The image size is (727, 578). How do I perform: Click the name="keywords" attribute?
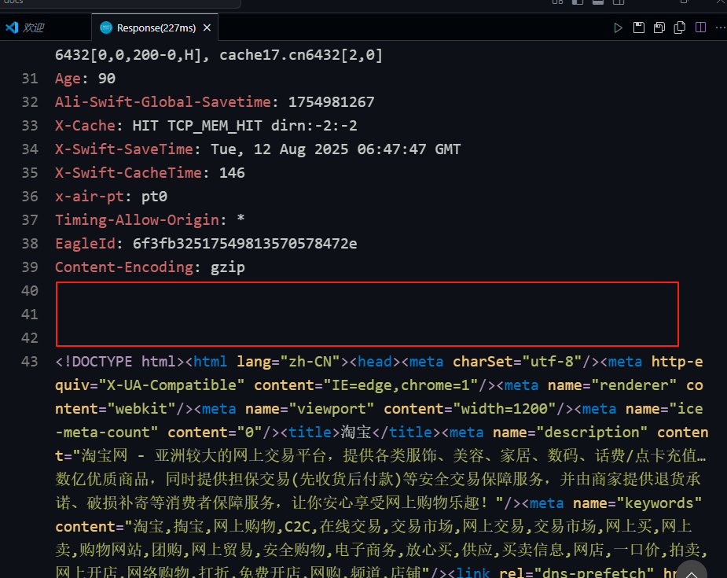click(637, 503)
